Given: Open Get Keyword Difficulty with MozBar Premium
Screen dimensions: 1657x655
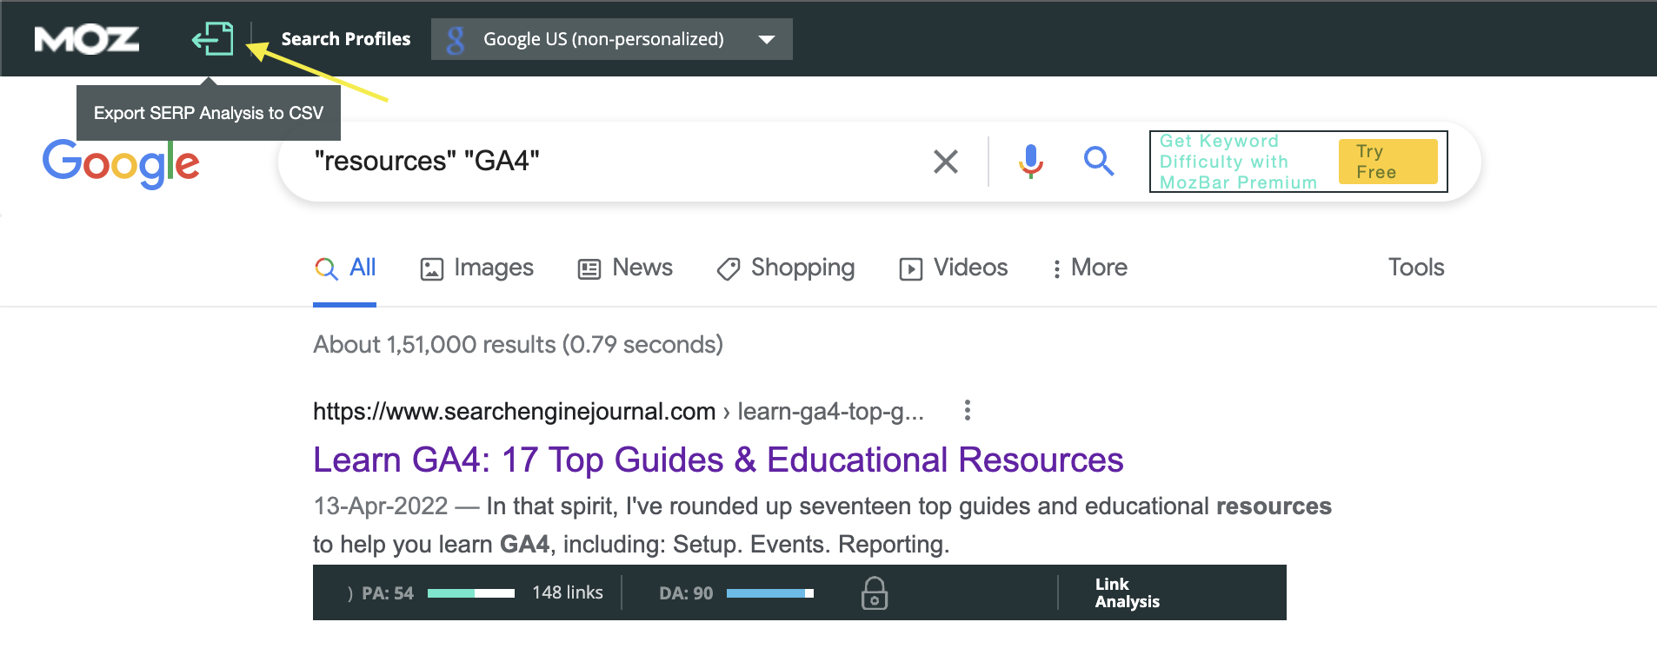Looking at the screenshot, I should pos(1238,162).
